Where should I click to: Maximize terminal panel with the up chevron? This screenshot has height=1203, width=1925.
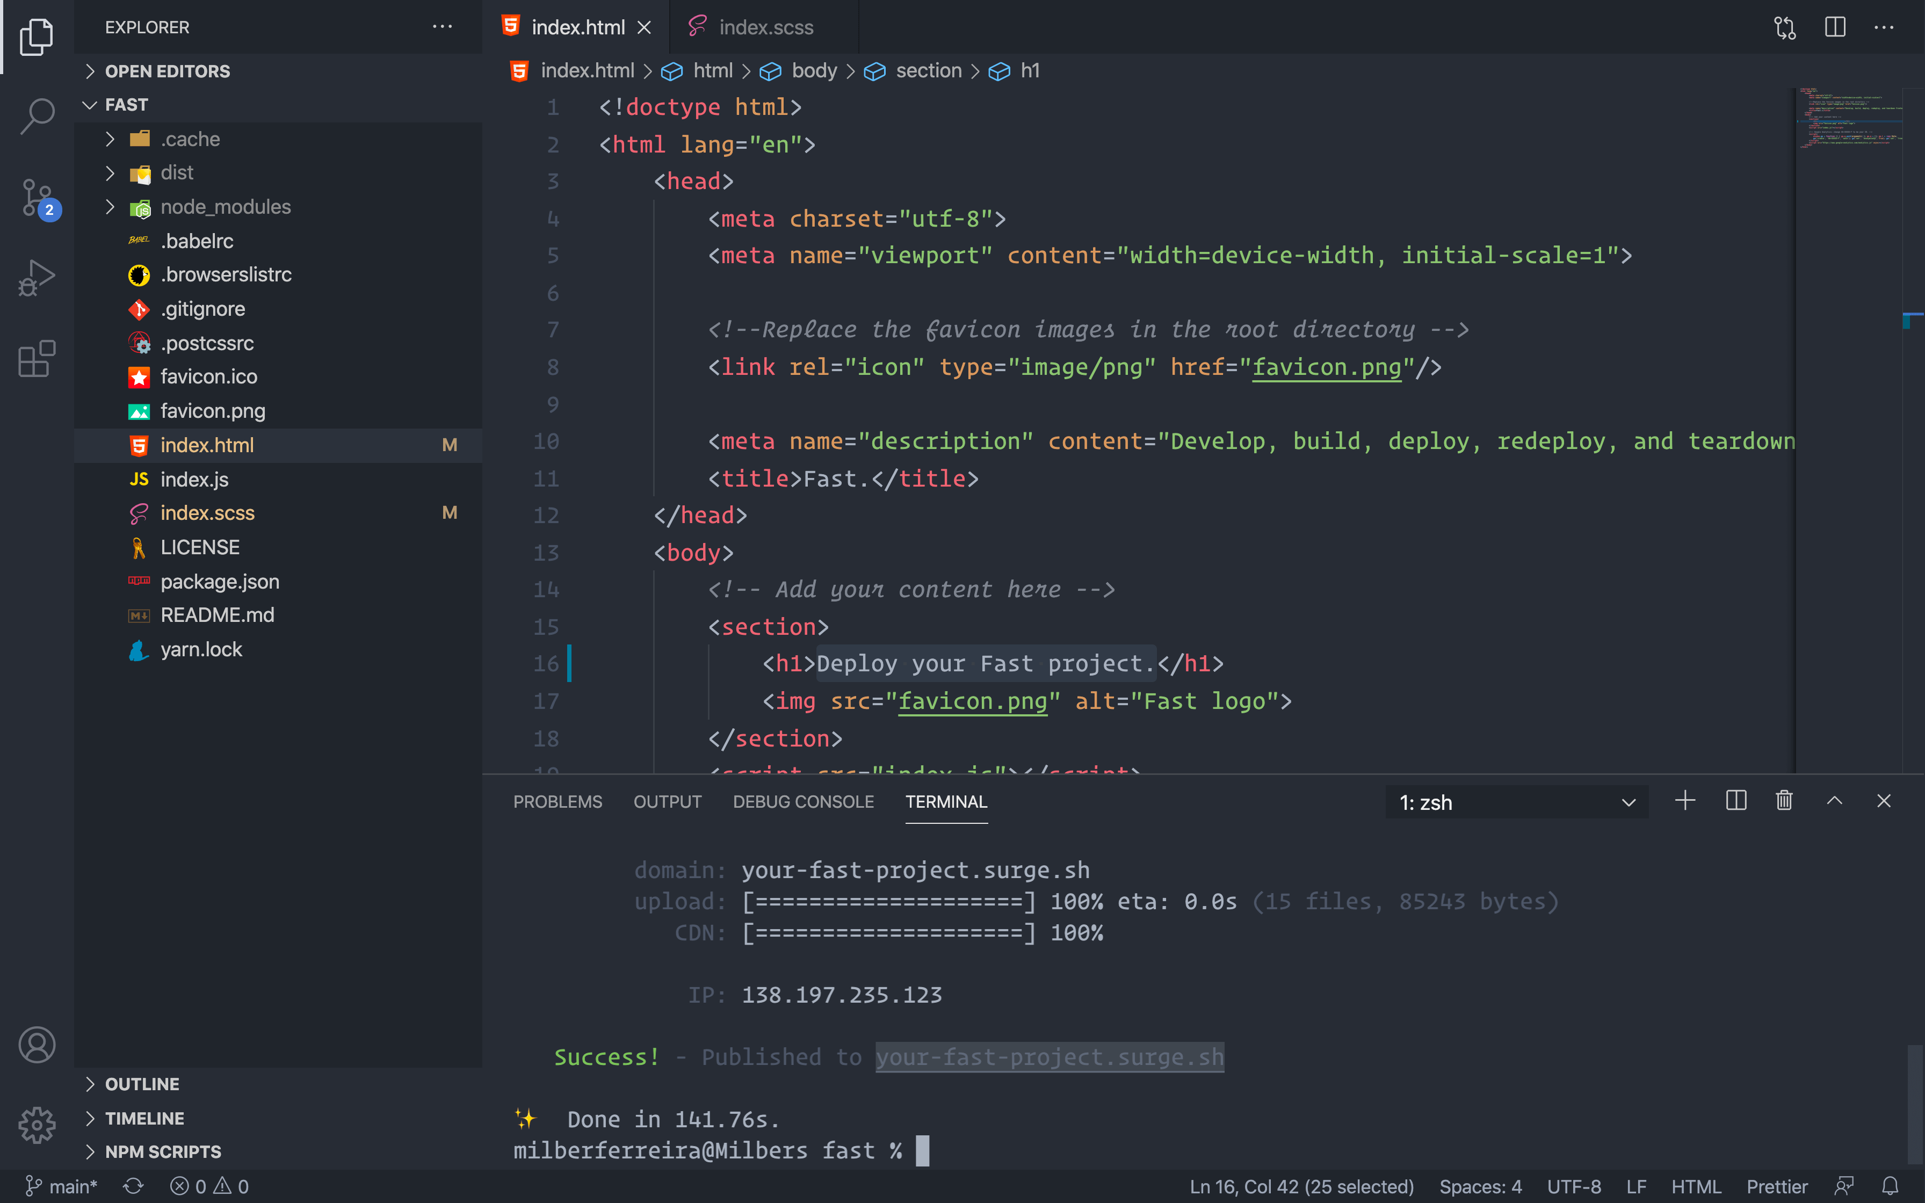[x=1834, y=801]
